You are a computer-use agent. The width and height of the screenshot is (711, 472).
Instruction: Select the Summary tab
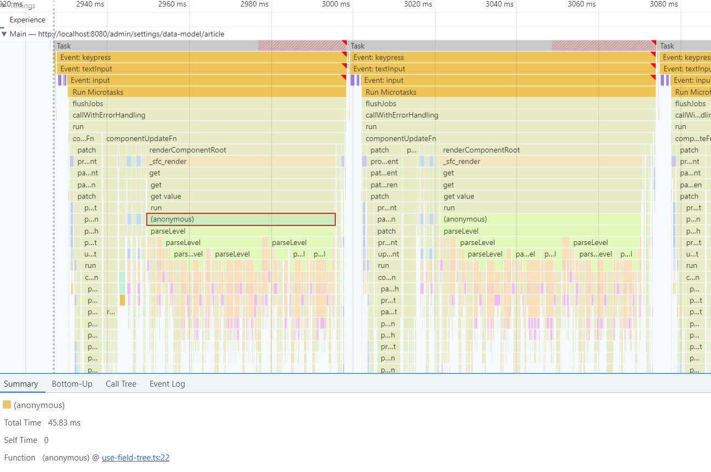pos(21,383)
